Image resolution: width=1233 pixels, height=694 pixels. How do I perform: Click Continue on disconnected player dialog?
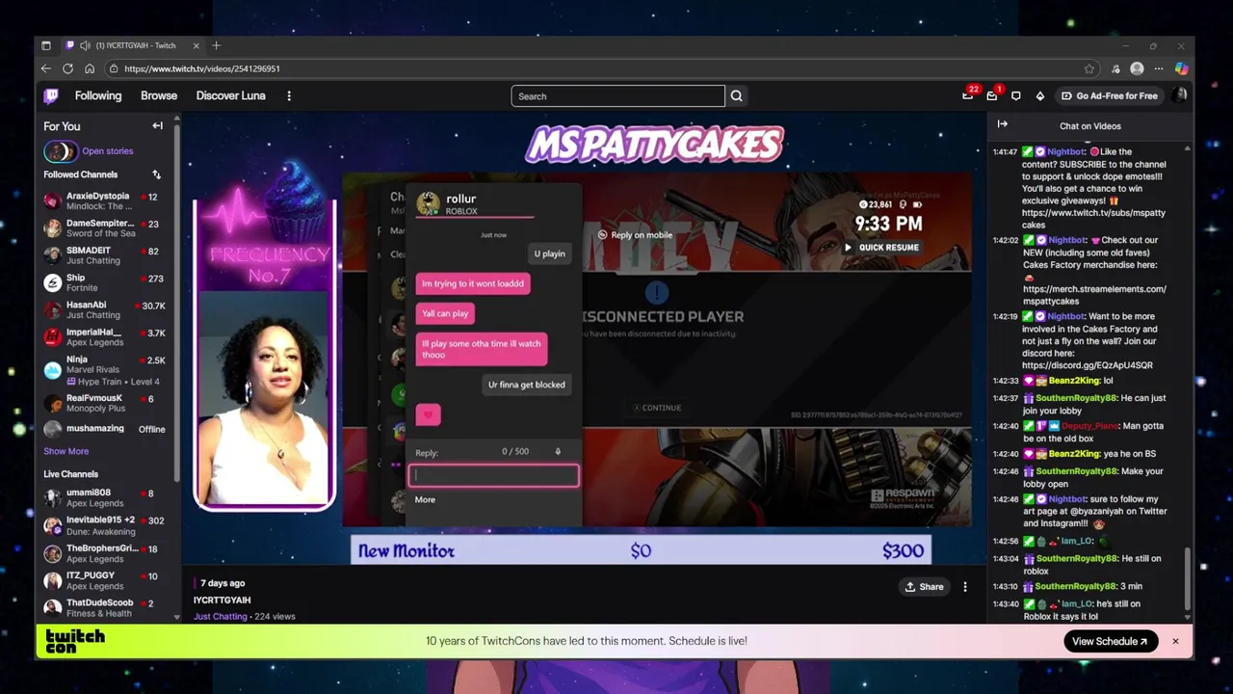coord(657,408)
